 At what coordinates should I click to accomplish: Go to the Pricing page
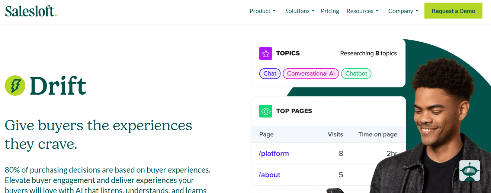click(x=330, y=11)
